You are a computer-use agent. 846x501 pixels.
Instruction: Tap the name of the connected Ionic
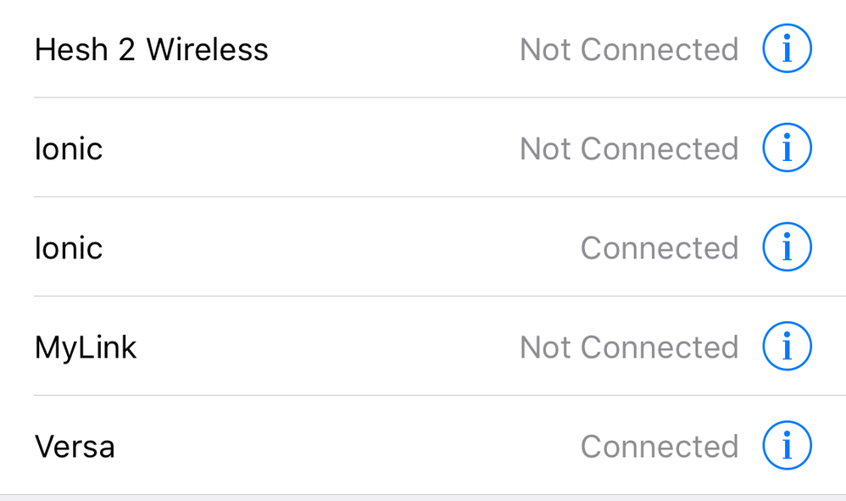pos(69,248)
